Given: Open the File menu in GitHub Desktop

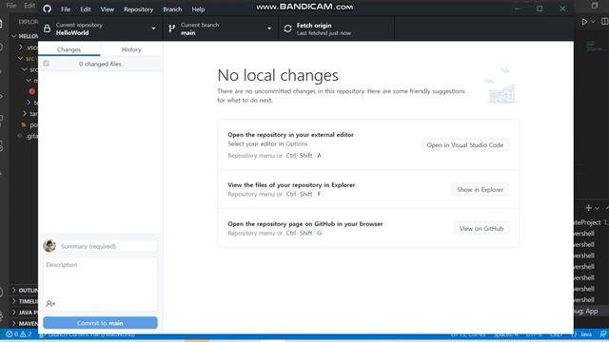Looking at the screenshot, I should [66, 9].
